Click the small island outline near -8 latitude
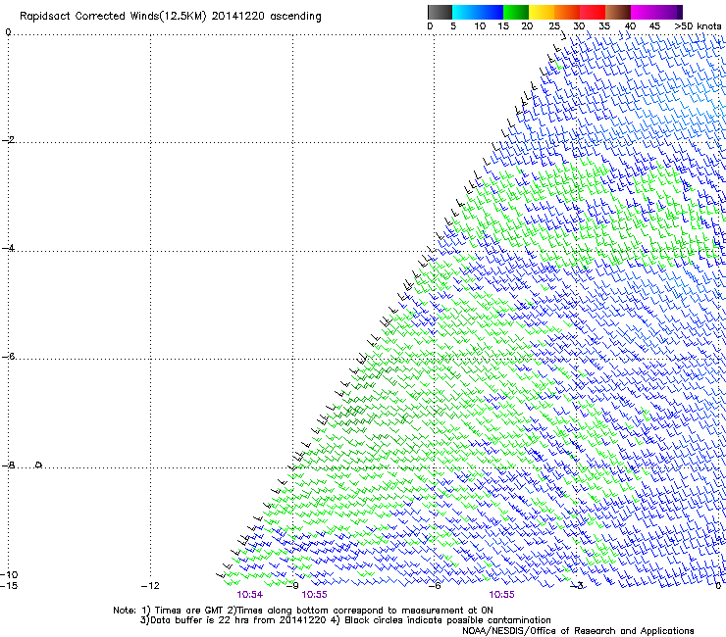The image size is (726, 637). click(x=39, y=465)
